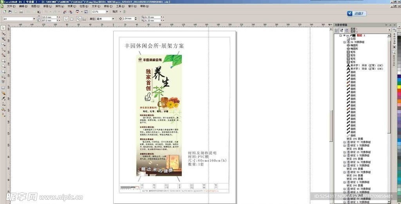The image size is (401, 204).
Task: Toggle apply layout to all pages
Action: (78, 19)
